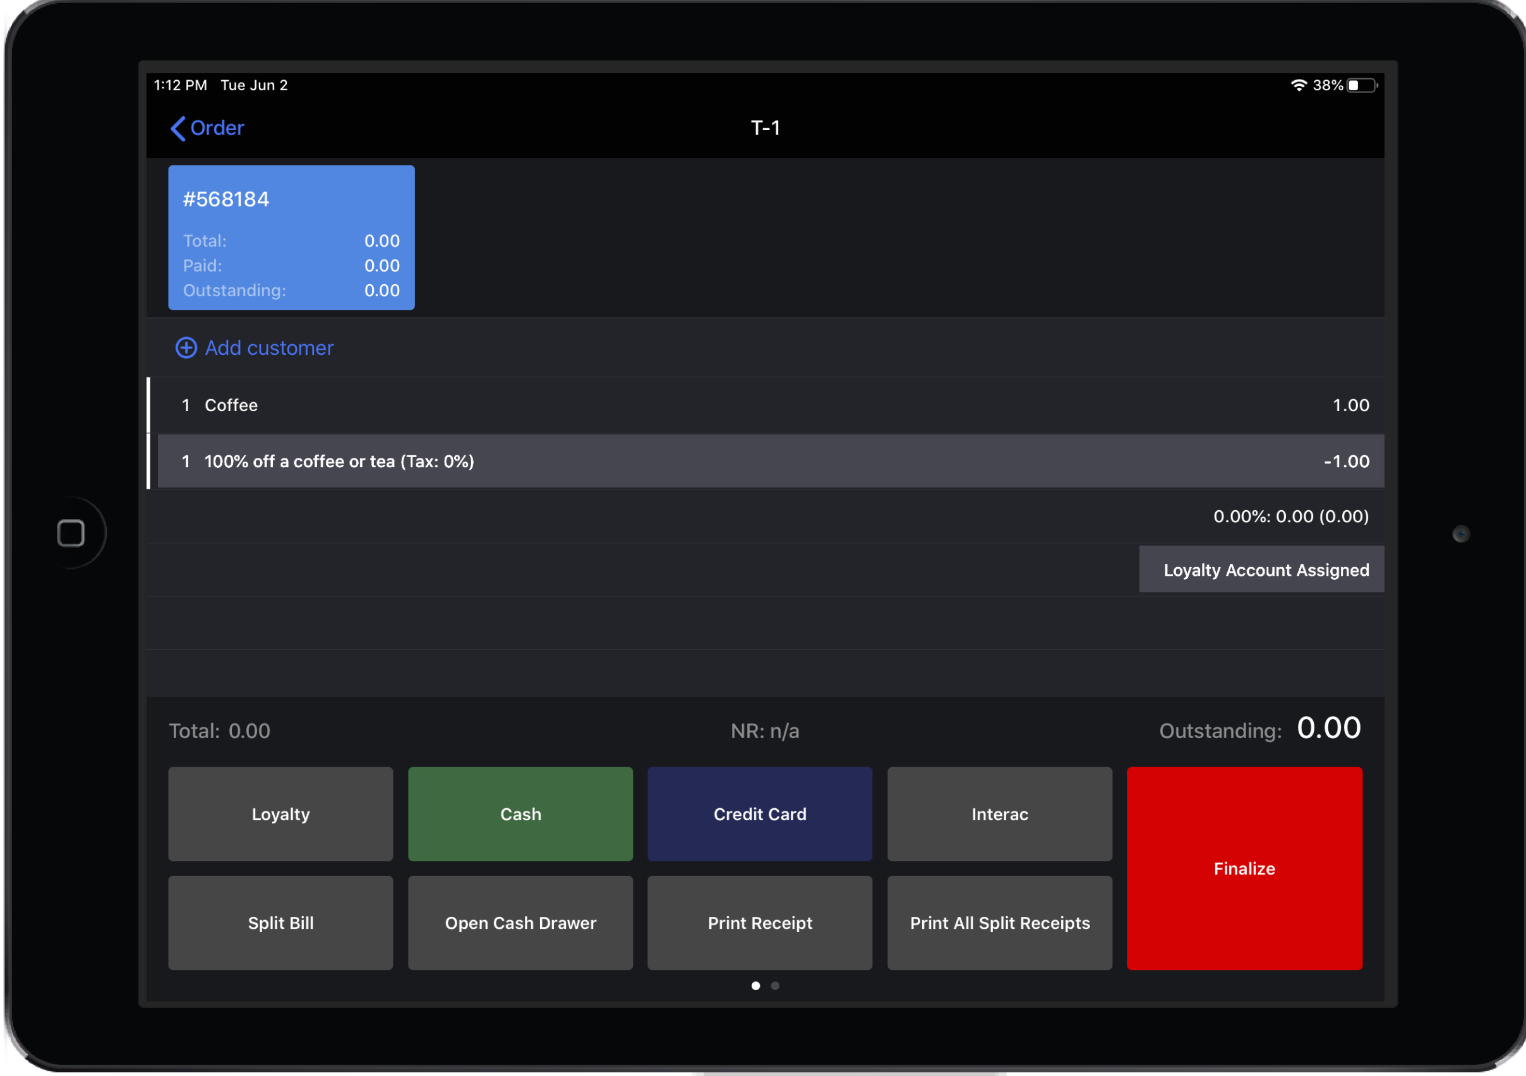Choose Credit Card payment
Image resolution: width=1526 pixels, height=1076 pixels.
click(760, 814)
